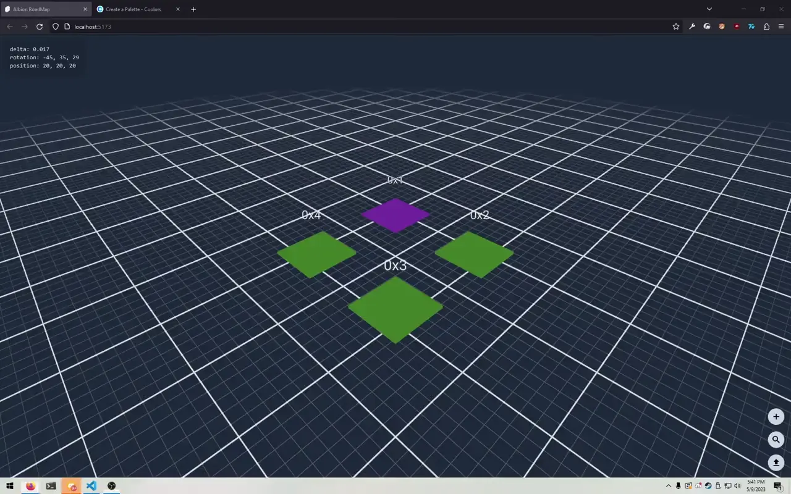Click the plus add button in corner
Image resolution: width=791 pixels, height=494 pixels.
tap(776, 417)
